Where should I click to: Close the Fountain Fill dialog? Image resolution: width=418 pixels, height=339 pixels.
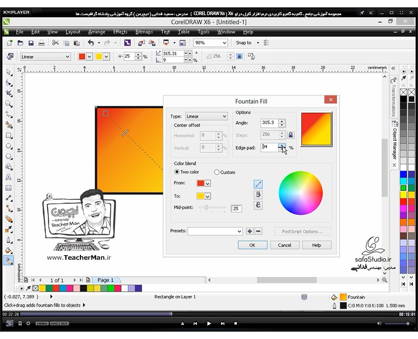click(x=331, y=100)
